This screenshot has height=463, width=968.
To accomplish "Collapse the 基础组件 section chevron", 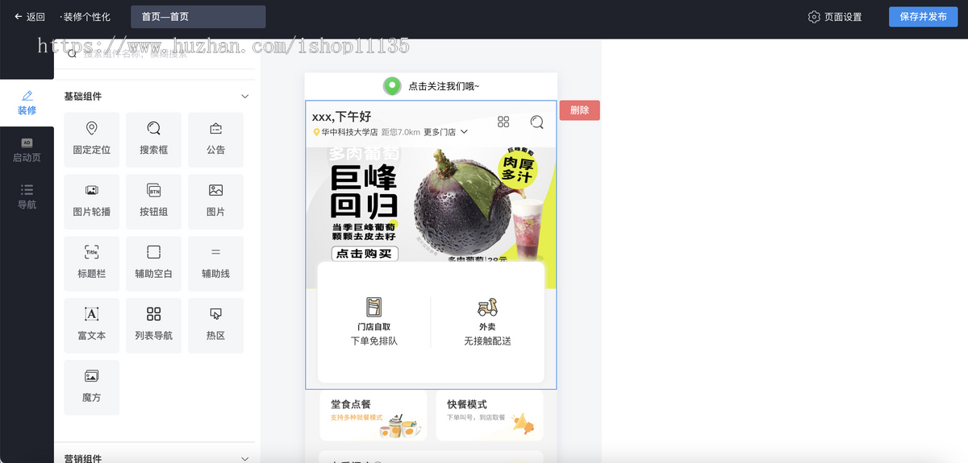I will pyautogui.click(x=245, y=97).
